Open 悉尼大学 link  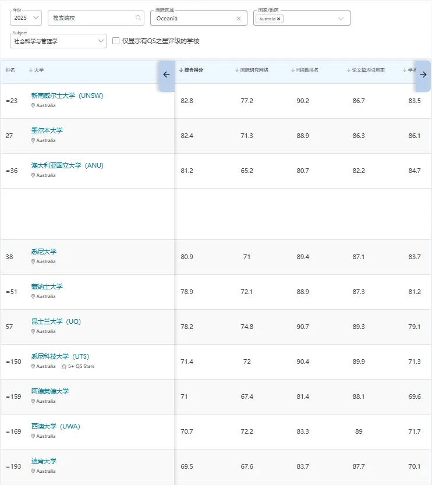[x=44, y=252]
